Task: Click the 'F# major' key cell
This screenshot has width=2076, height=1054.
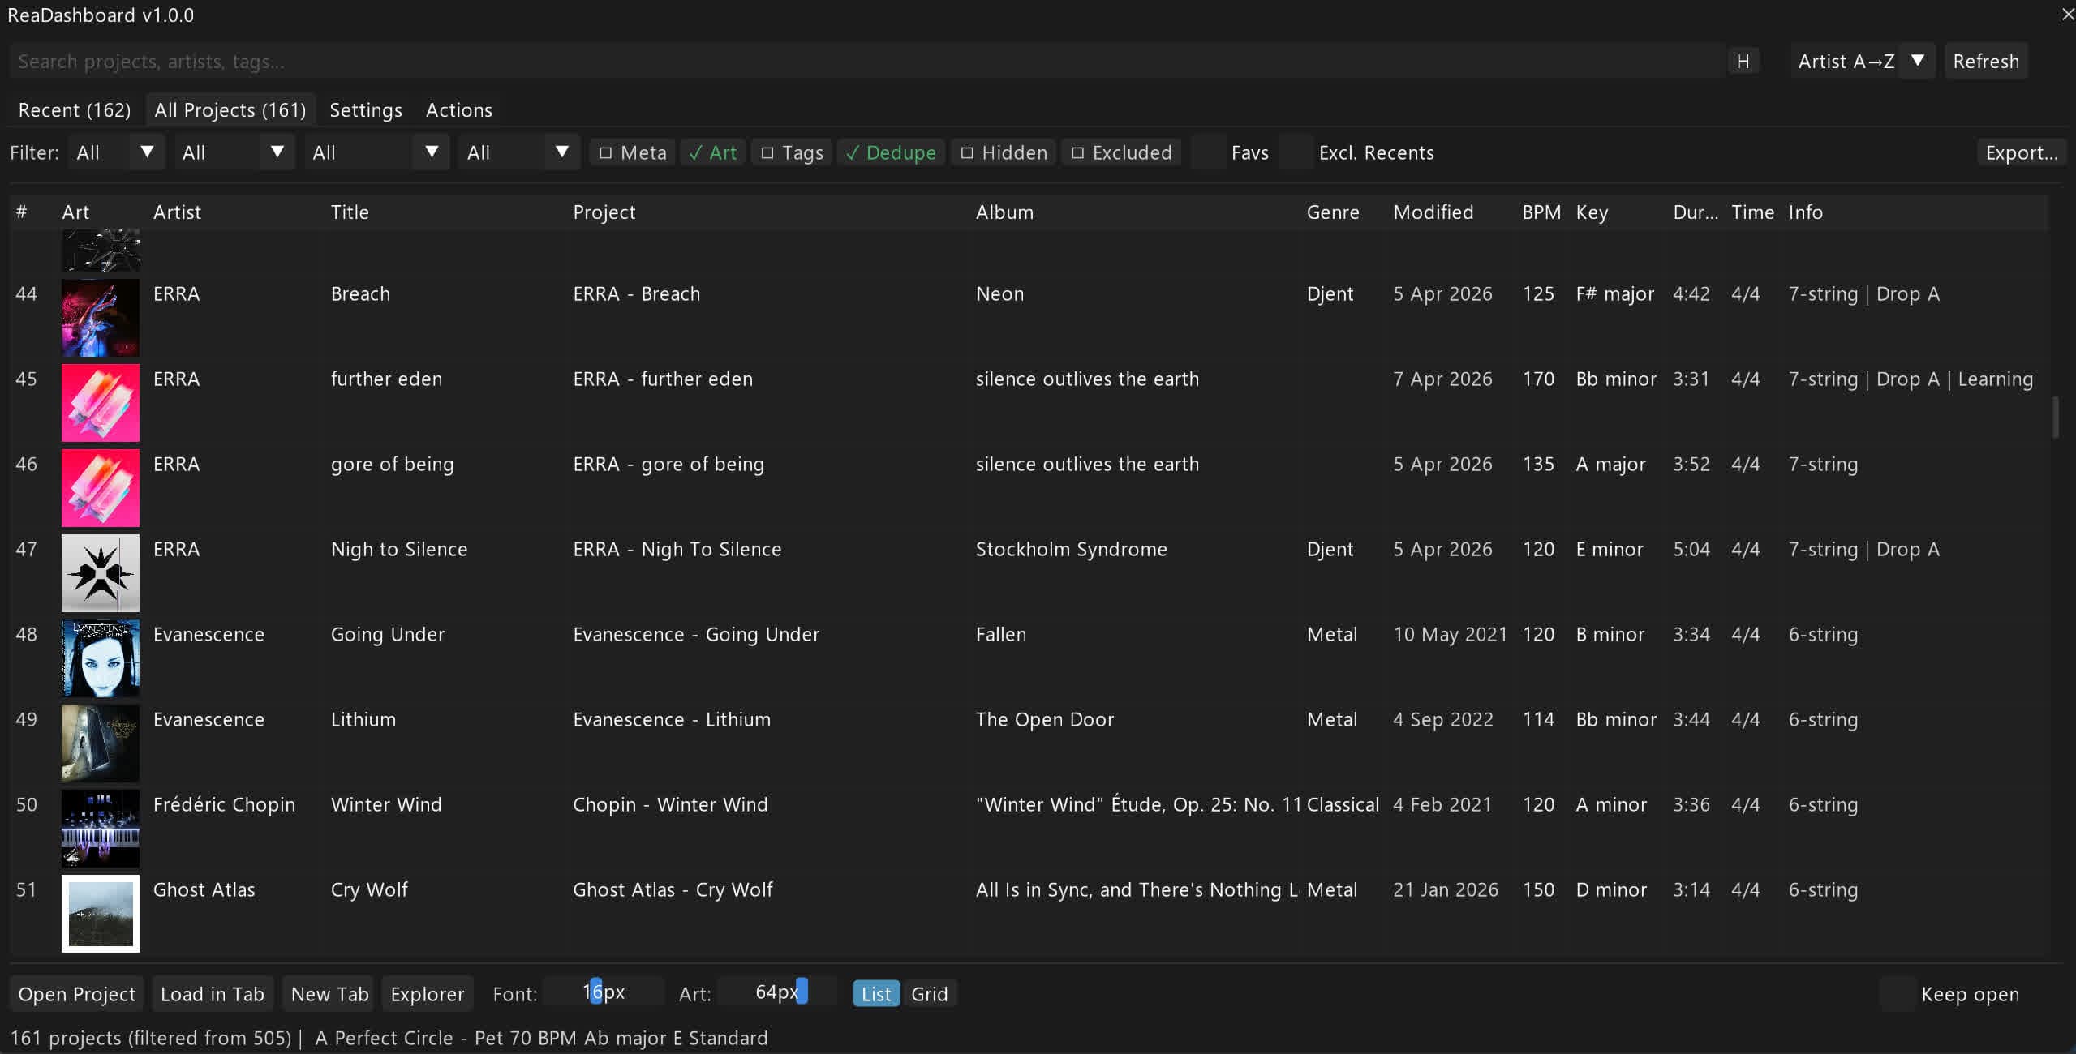Action: (1614, 294)
